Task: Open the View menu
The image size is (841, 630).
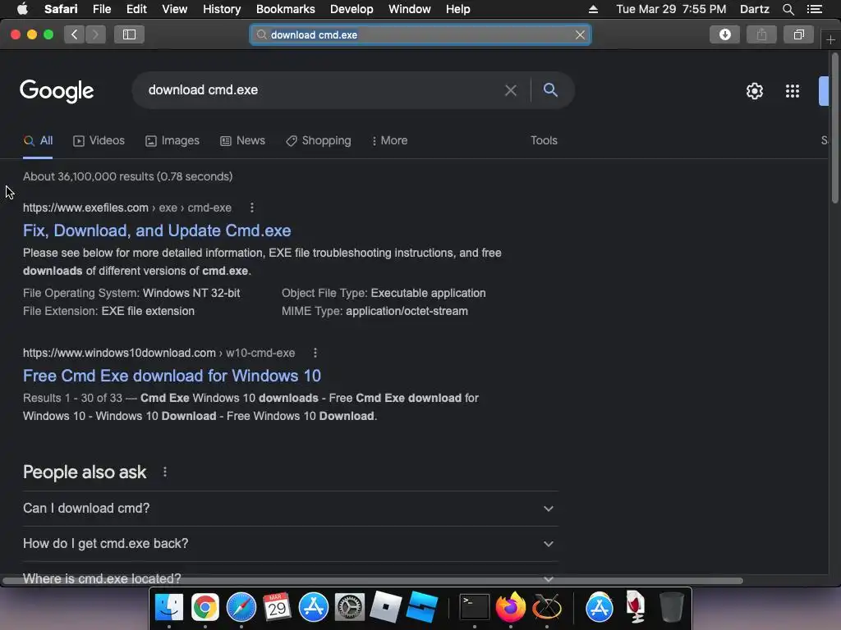Action: coord(174,9)
